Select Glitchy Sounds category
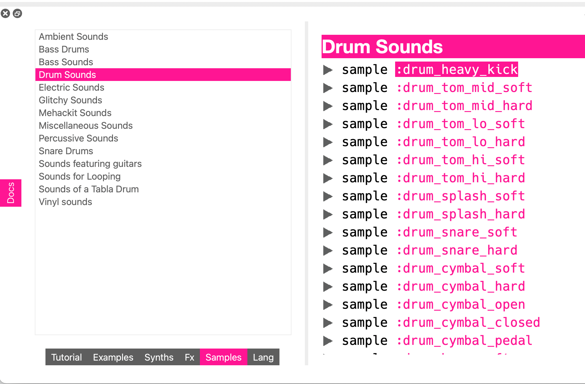The image size is (585, 384). click(163, 100)
